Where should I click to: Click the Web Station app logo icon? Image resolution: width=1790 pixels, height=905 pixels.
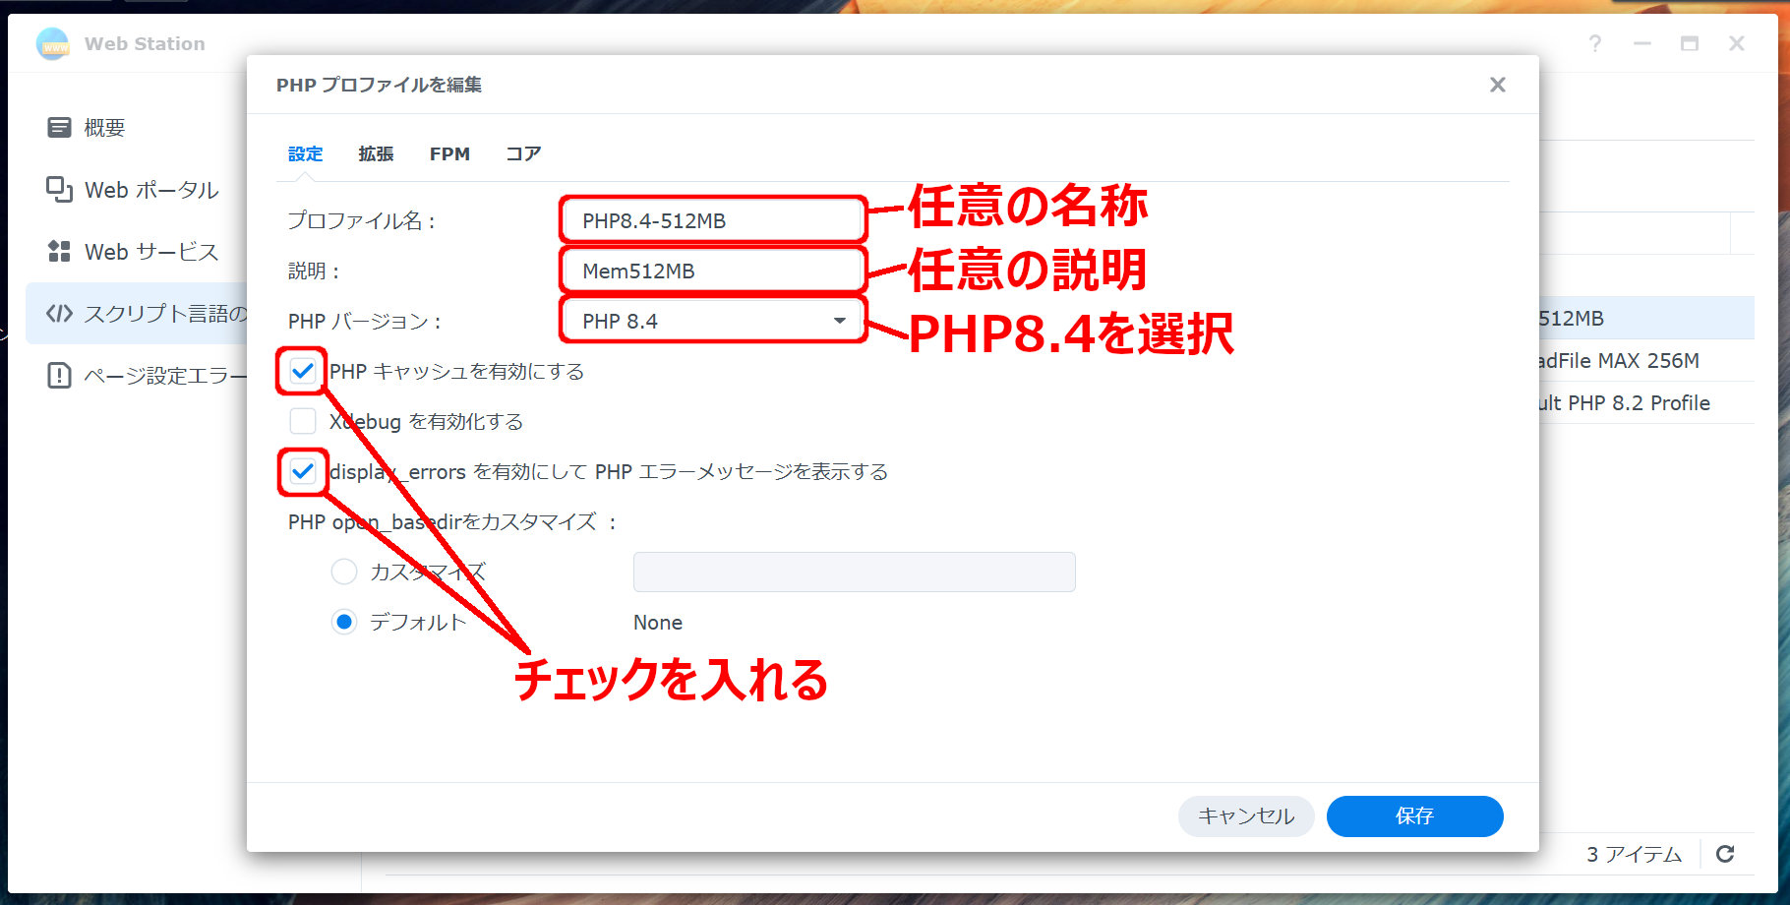tap(53, 43)
